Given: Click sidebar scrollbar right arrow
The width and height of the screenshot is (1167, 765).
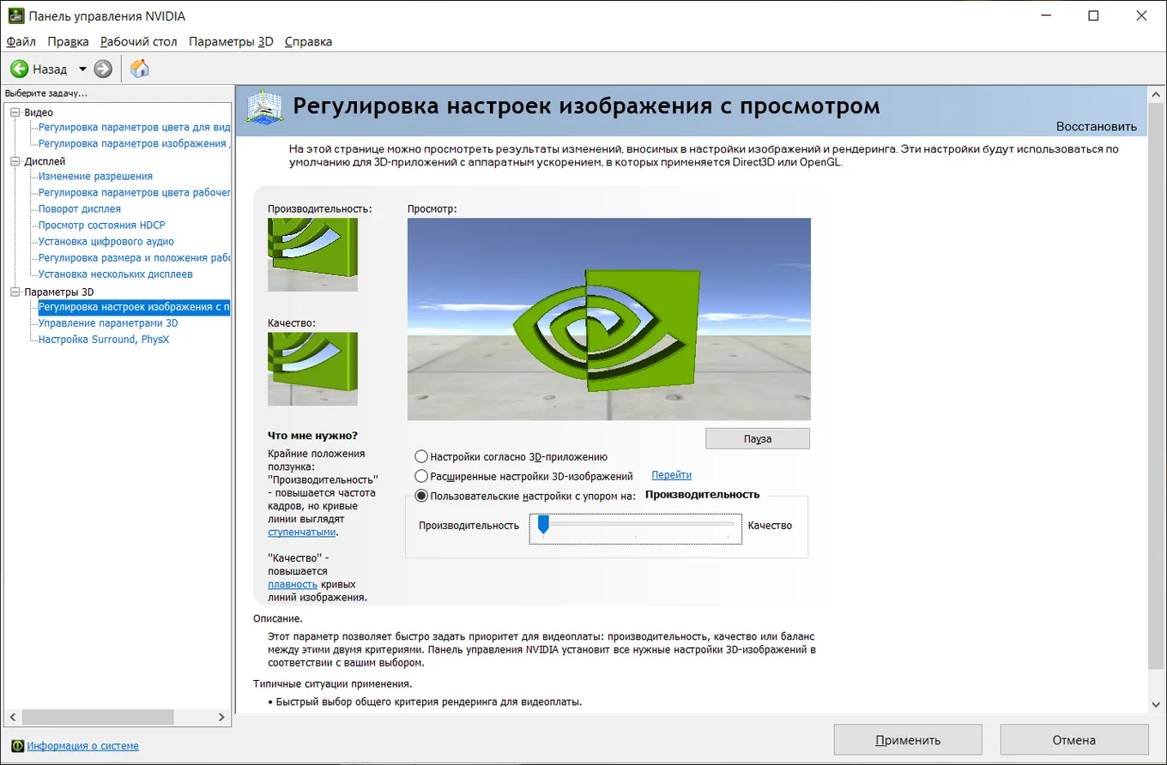Looking at the screenshot, I should 223,716.
